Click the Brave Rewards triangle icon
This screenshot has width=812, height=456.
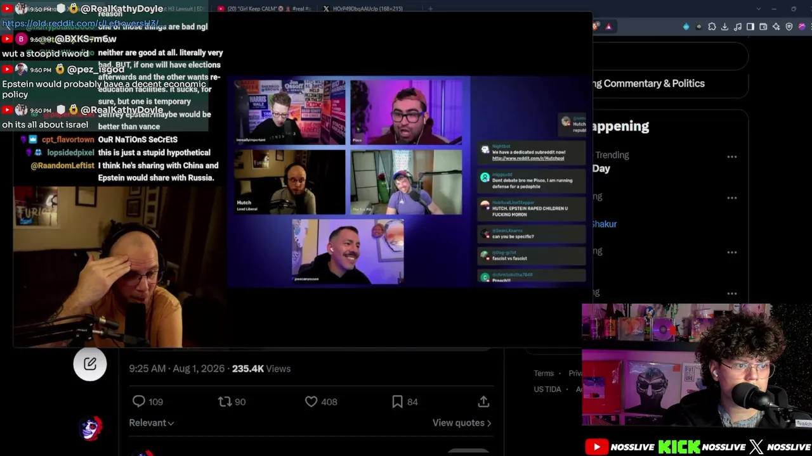point(608,27)
